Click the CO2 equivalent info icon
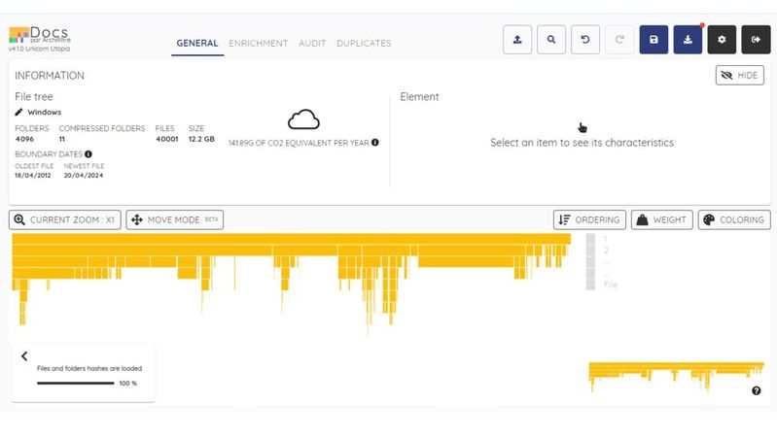This screenshot has width=777, height=437. 375,143
